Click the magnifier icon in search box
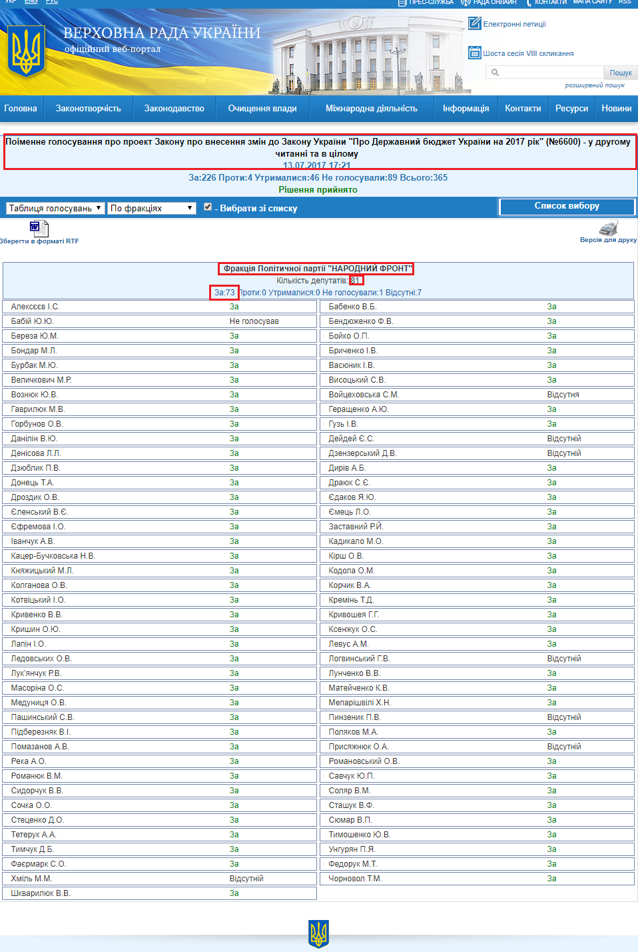Image resolution: width=638 pixels, height=952 pixels. [x=495, y=73]
